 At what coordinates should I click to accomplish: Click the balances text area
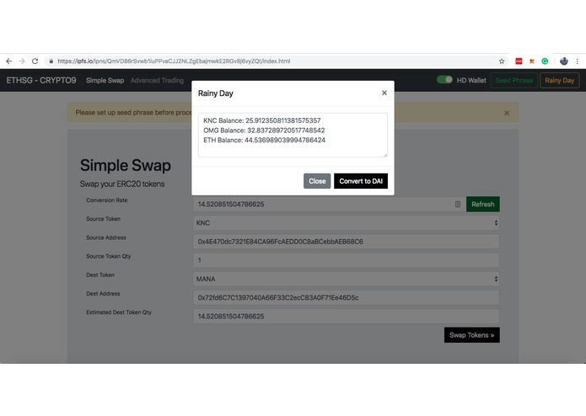pos(293,135)
